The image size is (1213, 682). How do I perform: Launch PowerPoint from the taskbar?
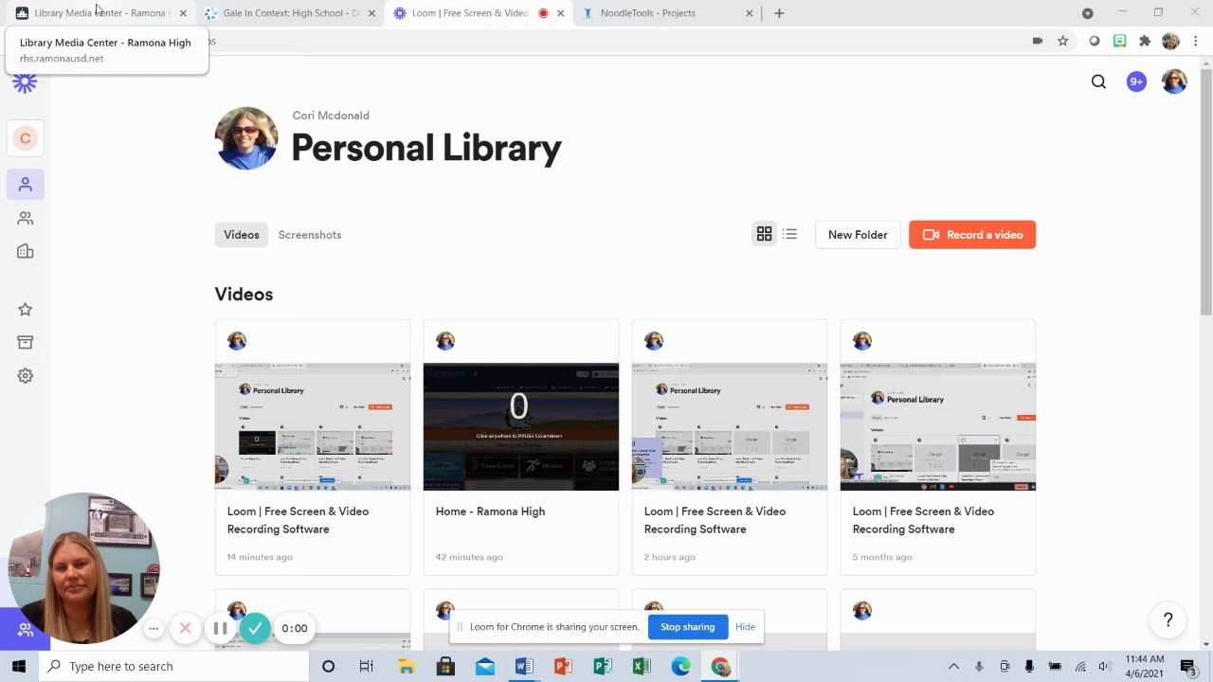click(x=563, y=666)
